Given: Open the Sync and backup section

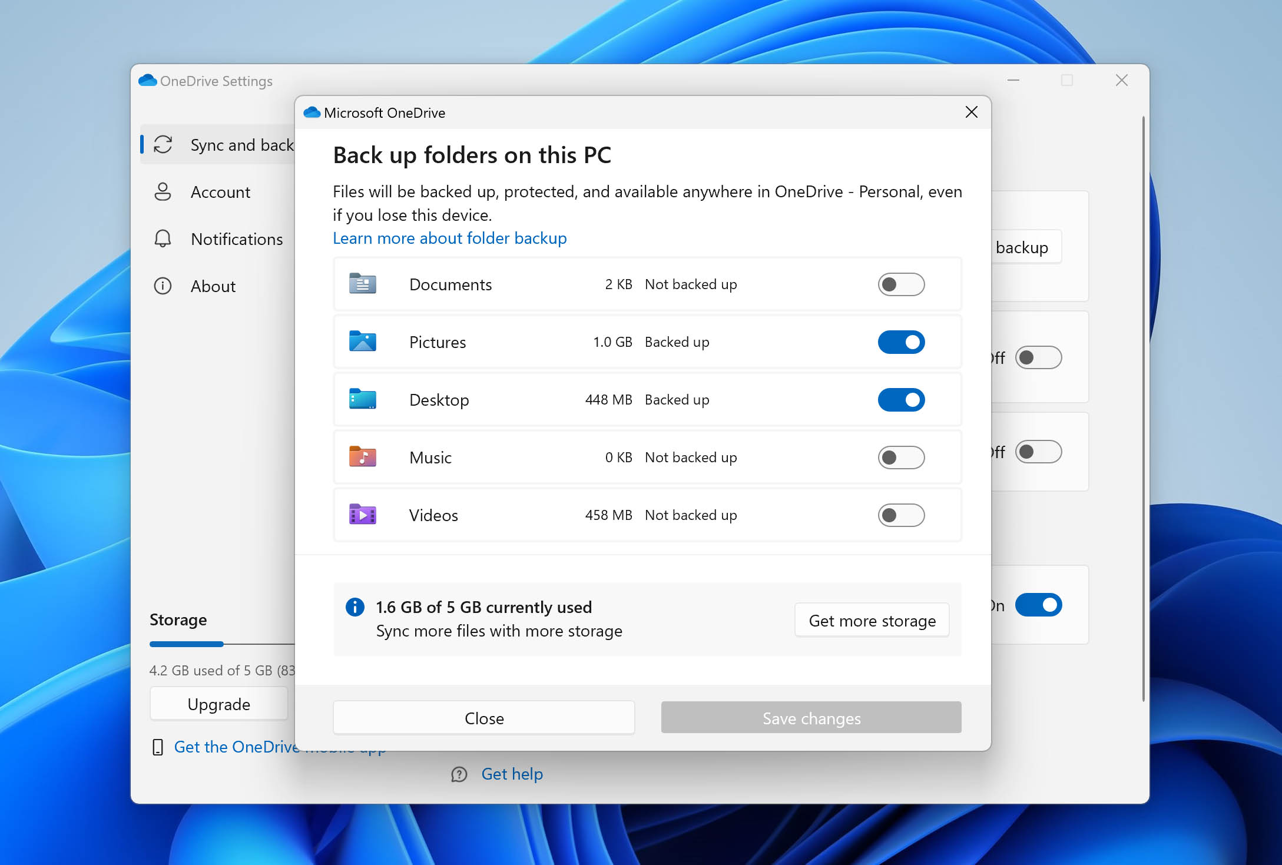Looking at the screenshot, I should [x=218, y=145].
